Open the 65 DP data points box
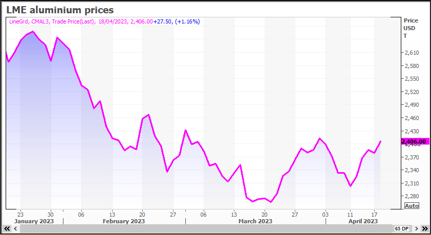Screen dimensions: 431x235 click(401, 228)
